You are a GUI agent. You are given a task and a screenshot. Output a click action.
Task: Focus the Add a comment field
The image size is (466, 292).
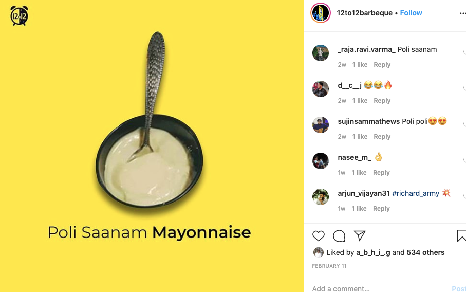coord(380,288)
